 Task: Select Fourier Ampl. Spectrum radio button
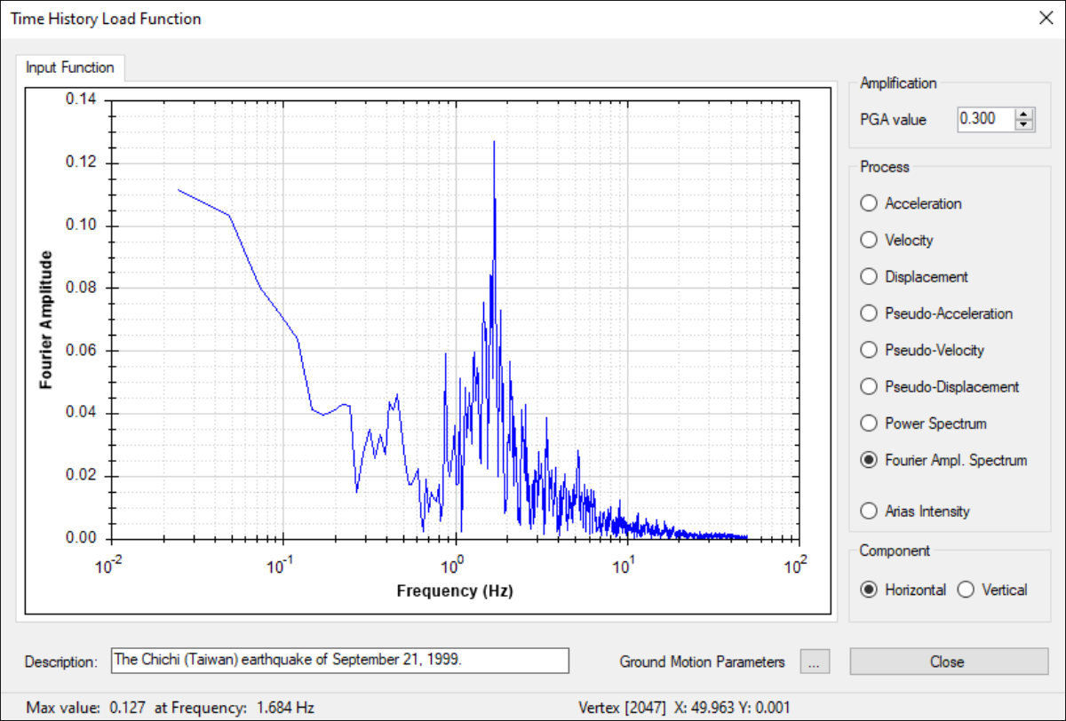943,460
